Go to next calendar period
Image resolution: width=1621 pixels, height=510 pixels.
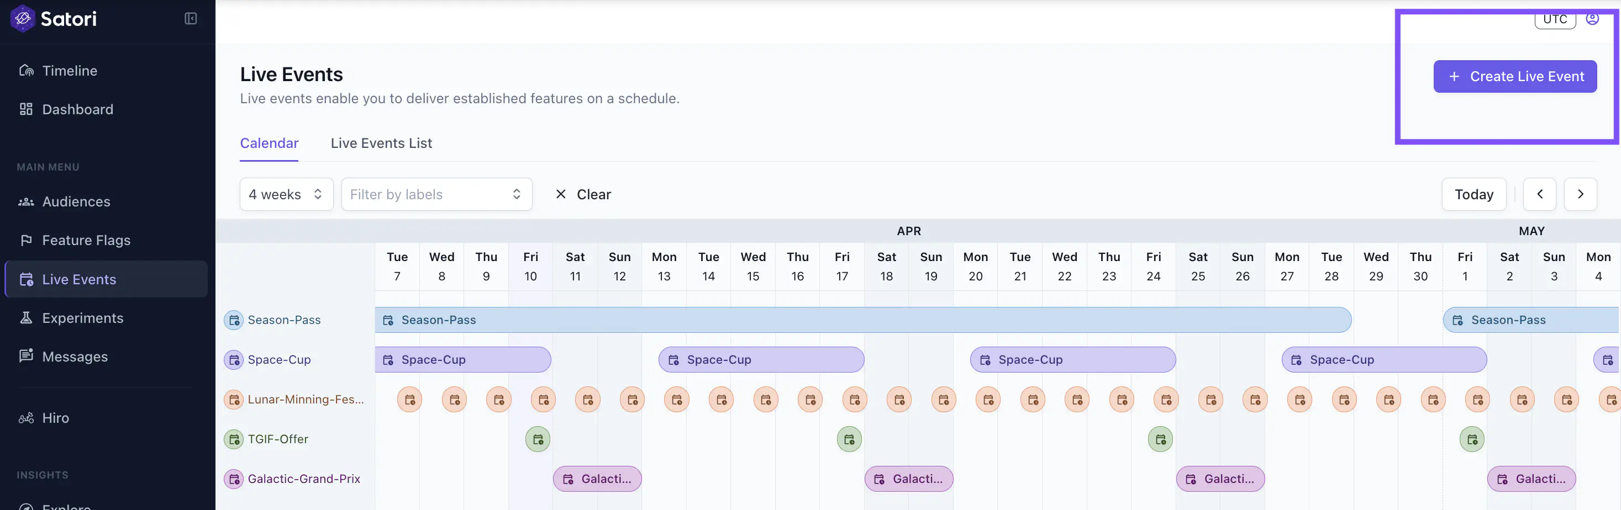point(1580,194)
